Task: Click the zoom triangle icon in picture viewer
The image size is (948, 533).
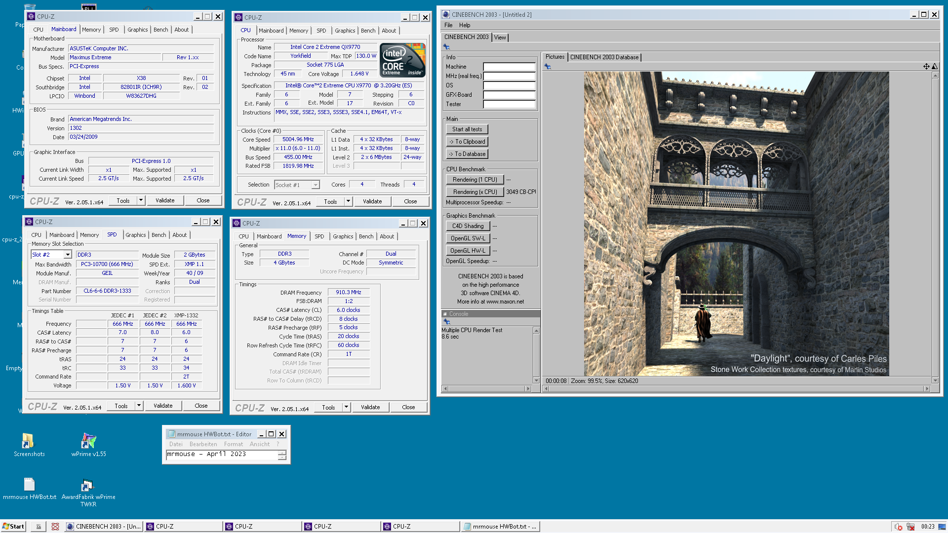Action: [935, 67]
